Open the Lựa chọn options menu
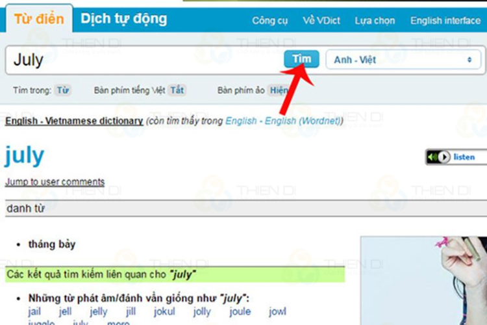Screen dimensions: 487x325 pos(375,21)
